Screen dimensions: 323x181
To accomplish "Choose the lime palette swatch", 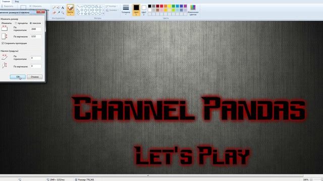I will point(174,10).
